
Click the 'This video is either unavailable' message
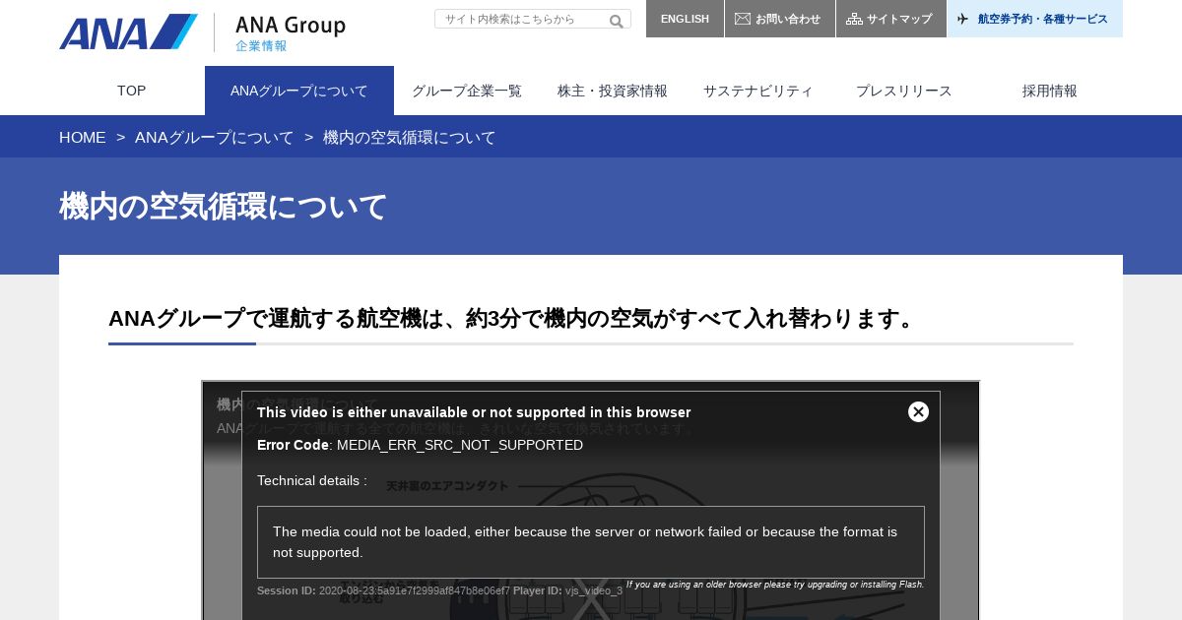click(474, 412)
